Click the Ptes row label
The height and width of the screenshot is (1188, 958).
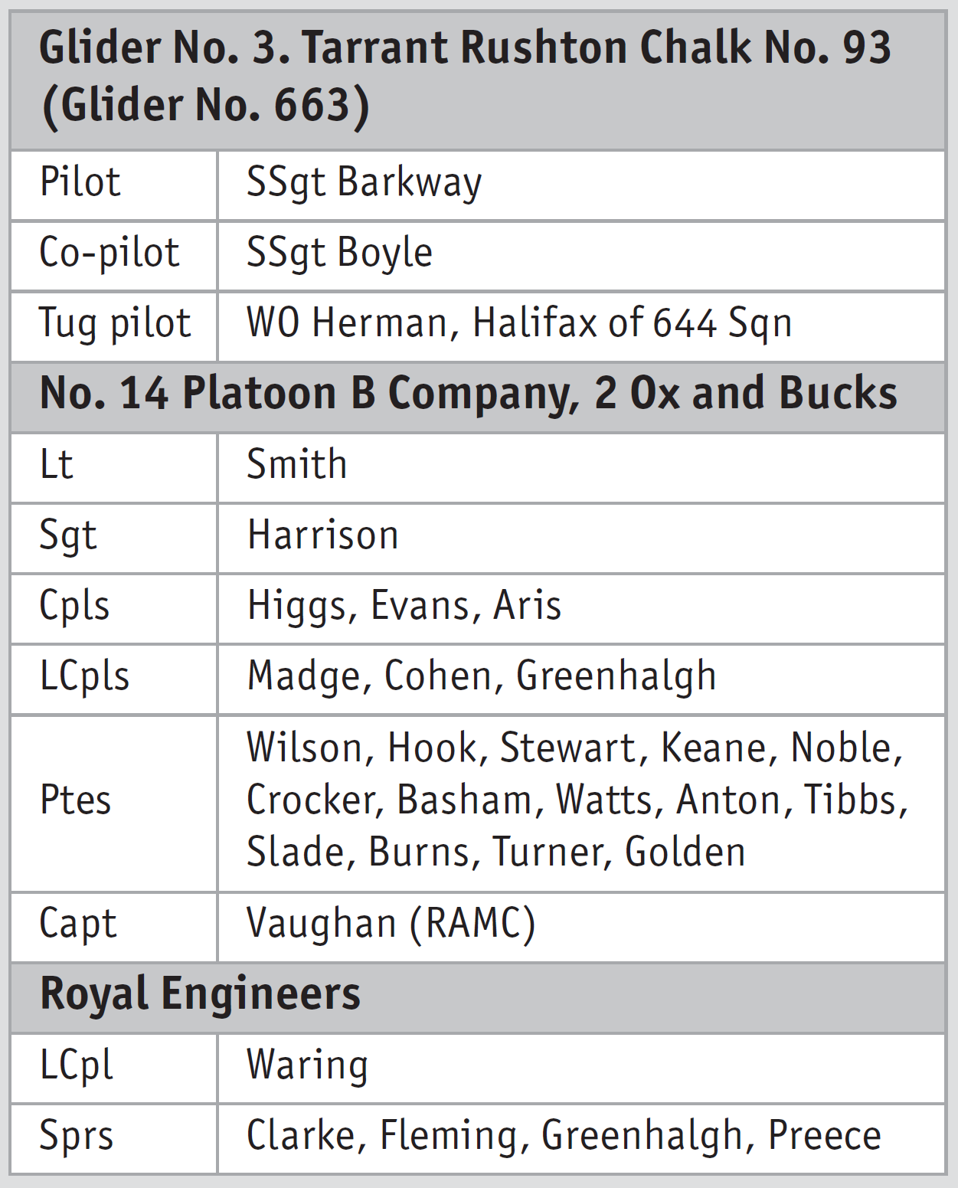(75, 801)
